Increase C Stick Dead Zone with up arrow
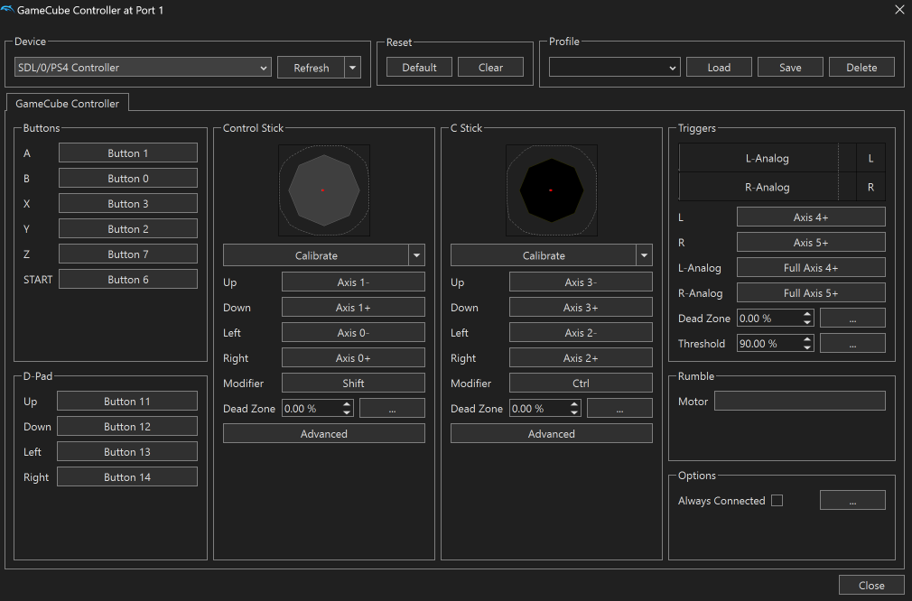The width and height of the screenshot is (912, 601). 574,404
